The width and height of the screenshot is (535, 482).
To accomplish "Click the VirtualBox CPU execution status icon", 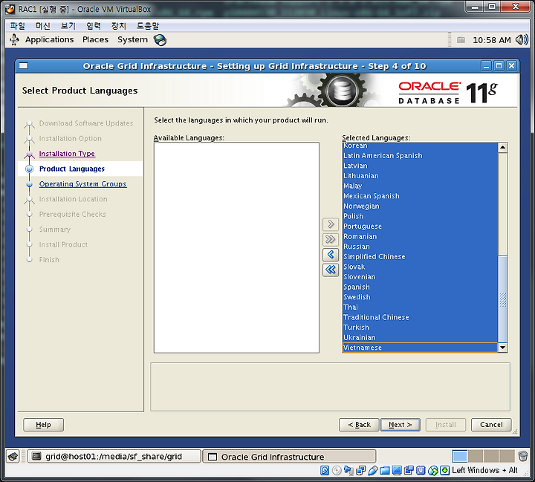I will pos(421,470).
